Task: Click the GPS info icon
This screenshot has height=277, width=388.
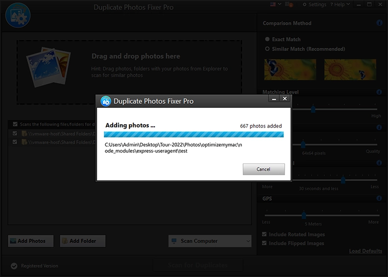Action: (379, 198)
